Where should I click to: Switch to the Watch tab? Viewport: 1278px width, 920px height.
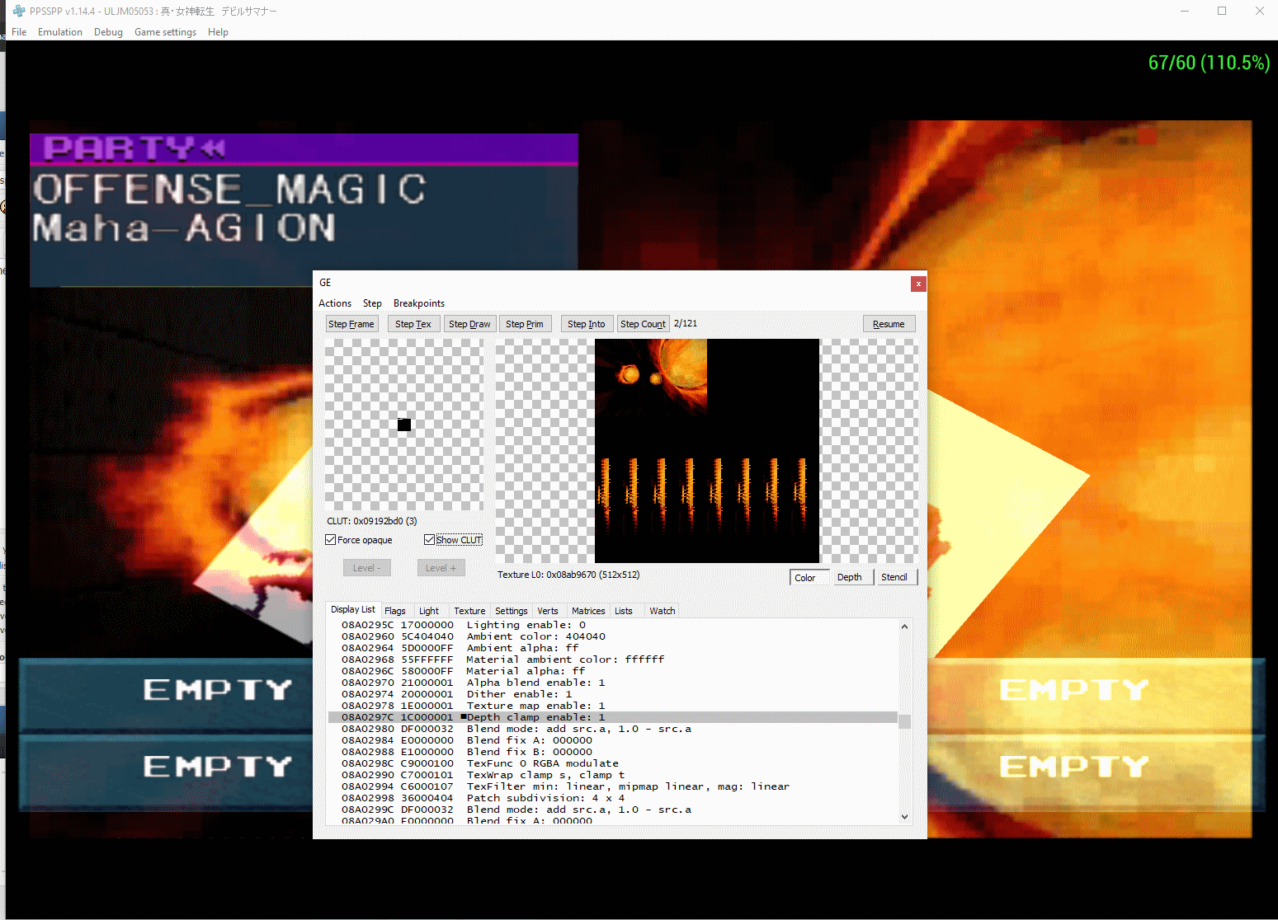pyautogui.click(x=663, y=611)
